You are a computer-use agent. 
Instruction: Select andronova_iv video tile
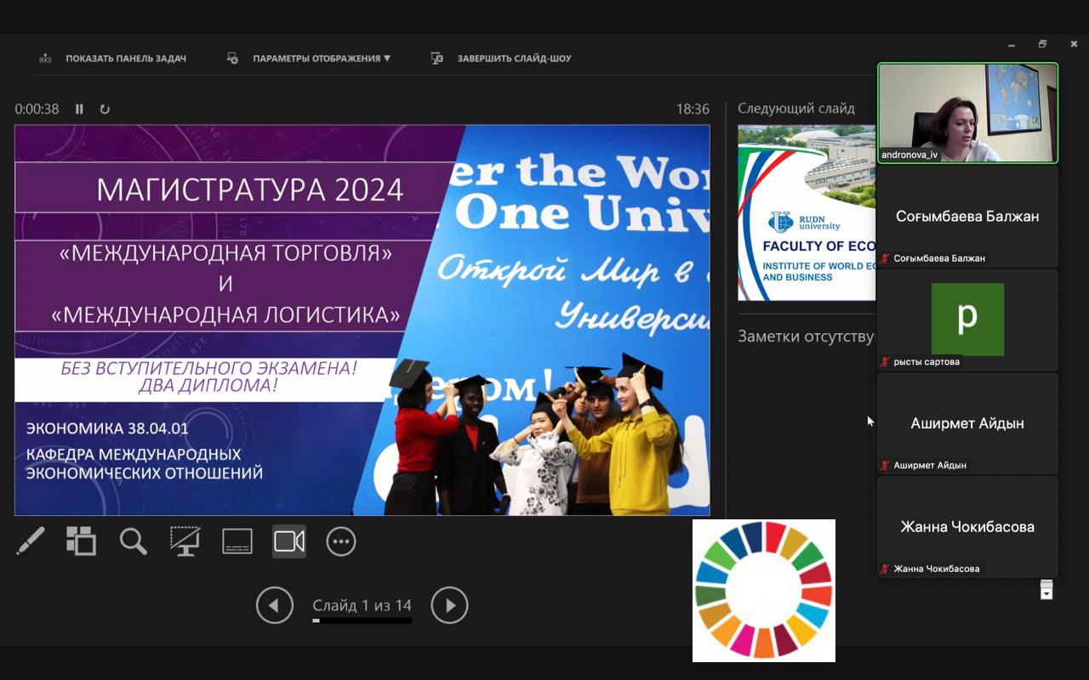coord(968,112)
